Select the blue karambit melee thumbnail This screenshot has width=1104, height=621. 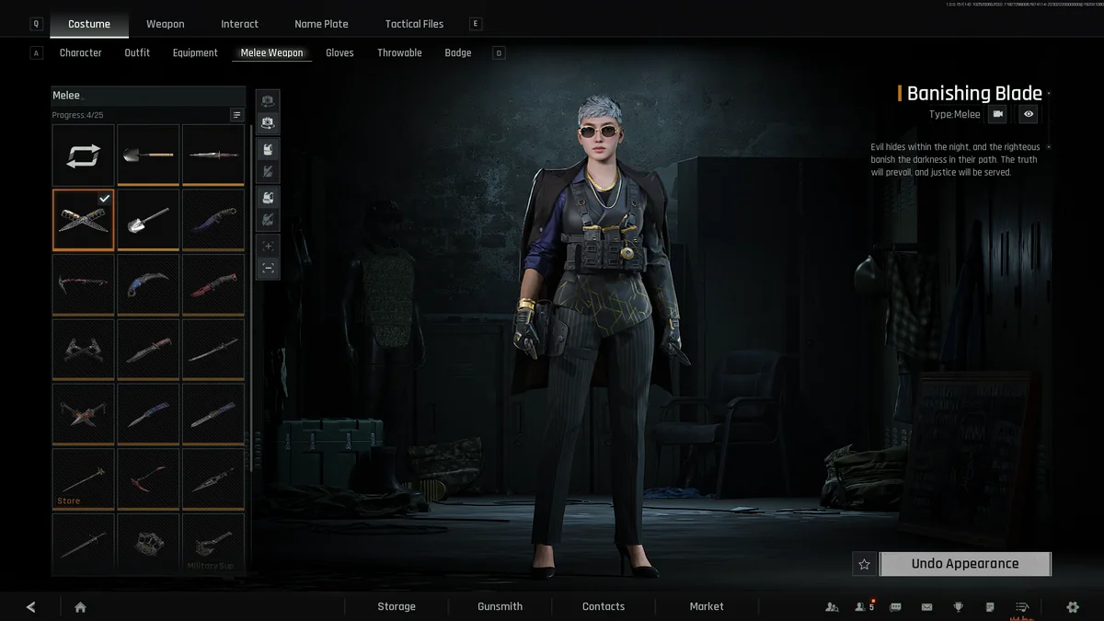point(149,284)
